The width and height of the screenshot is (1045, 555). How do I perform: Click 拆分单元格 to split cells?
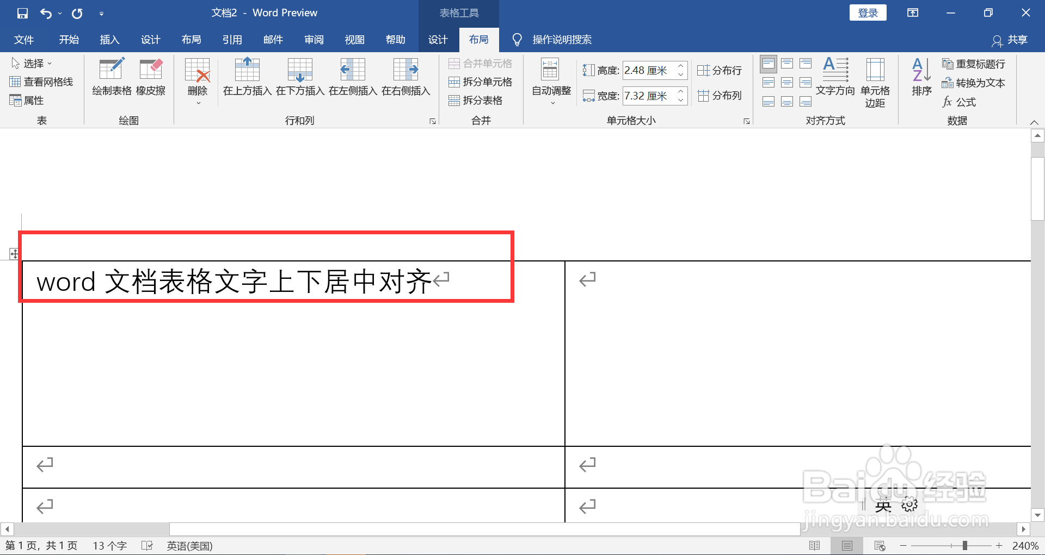pyautogui.click(x=481, y=82)
